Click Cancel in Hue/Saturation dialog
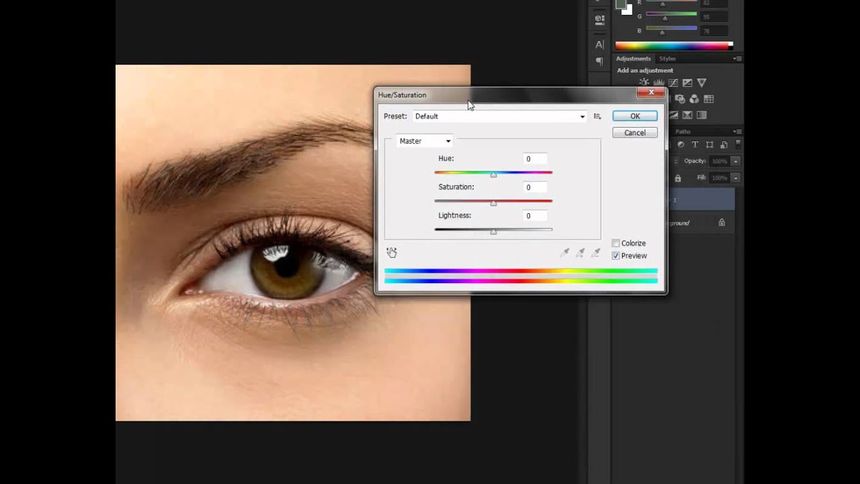 click(x=635, y=133)
